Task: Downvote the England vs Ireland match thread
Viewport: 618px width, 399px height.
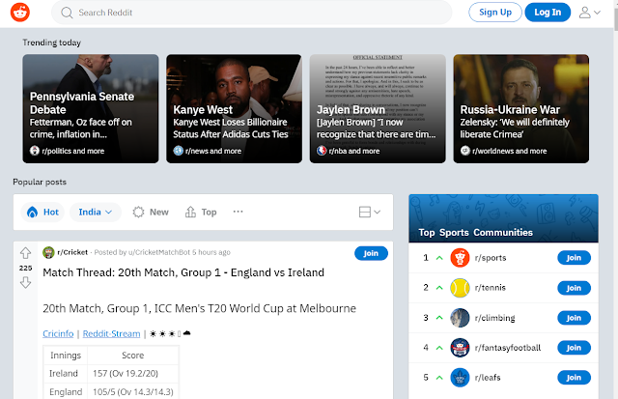Action: 26,282
